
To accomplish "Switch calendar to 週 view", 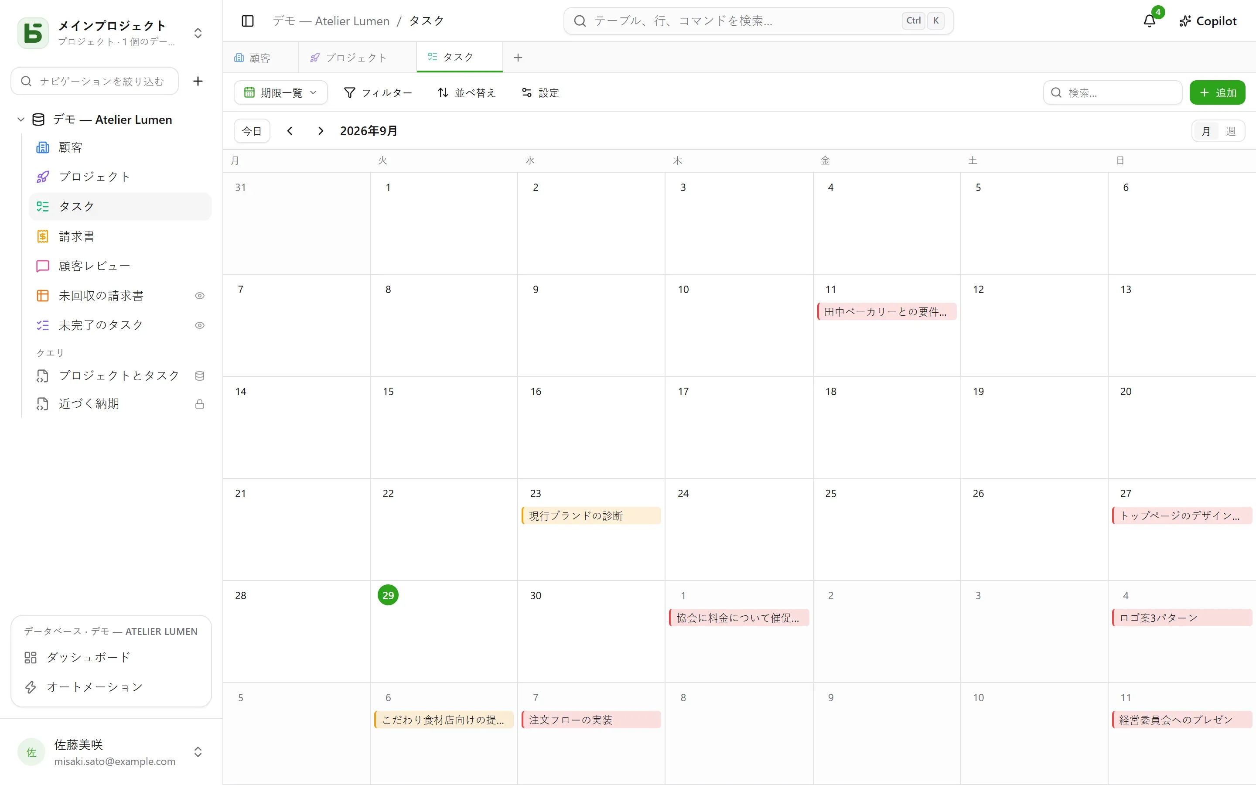I will [x=1231, y=131].
